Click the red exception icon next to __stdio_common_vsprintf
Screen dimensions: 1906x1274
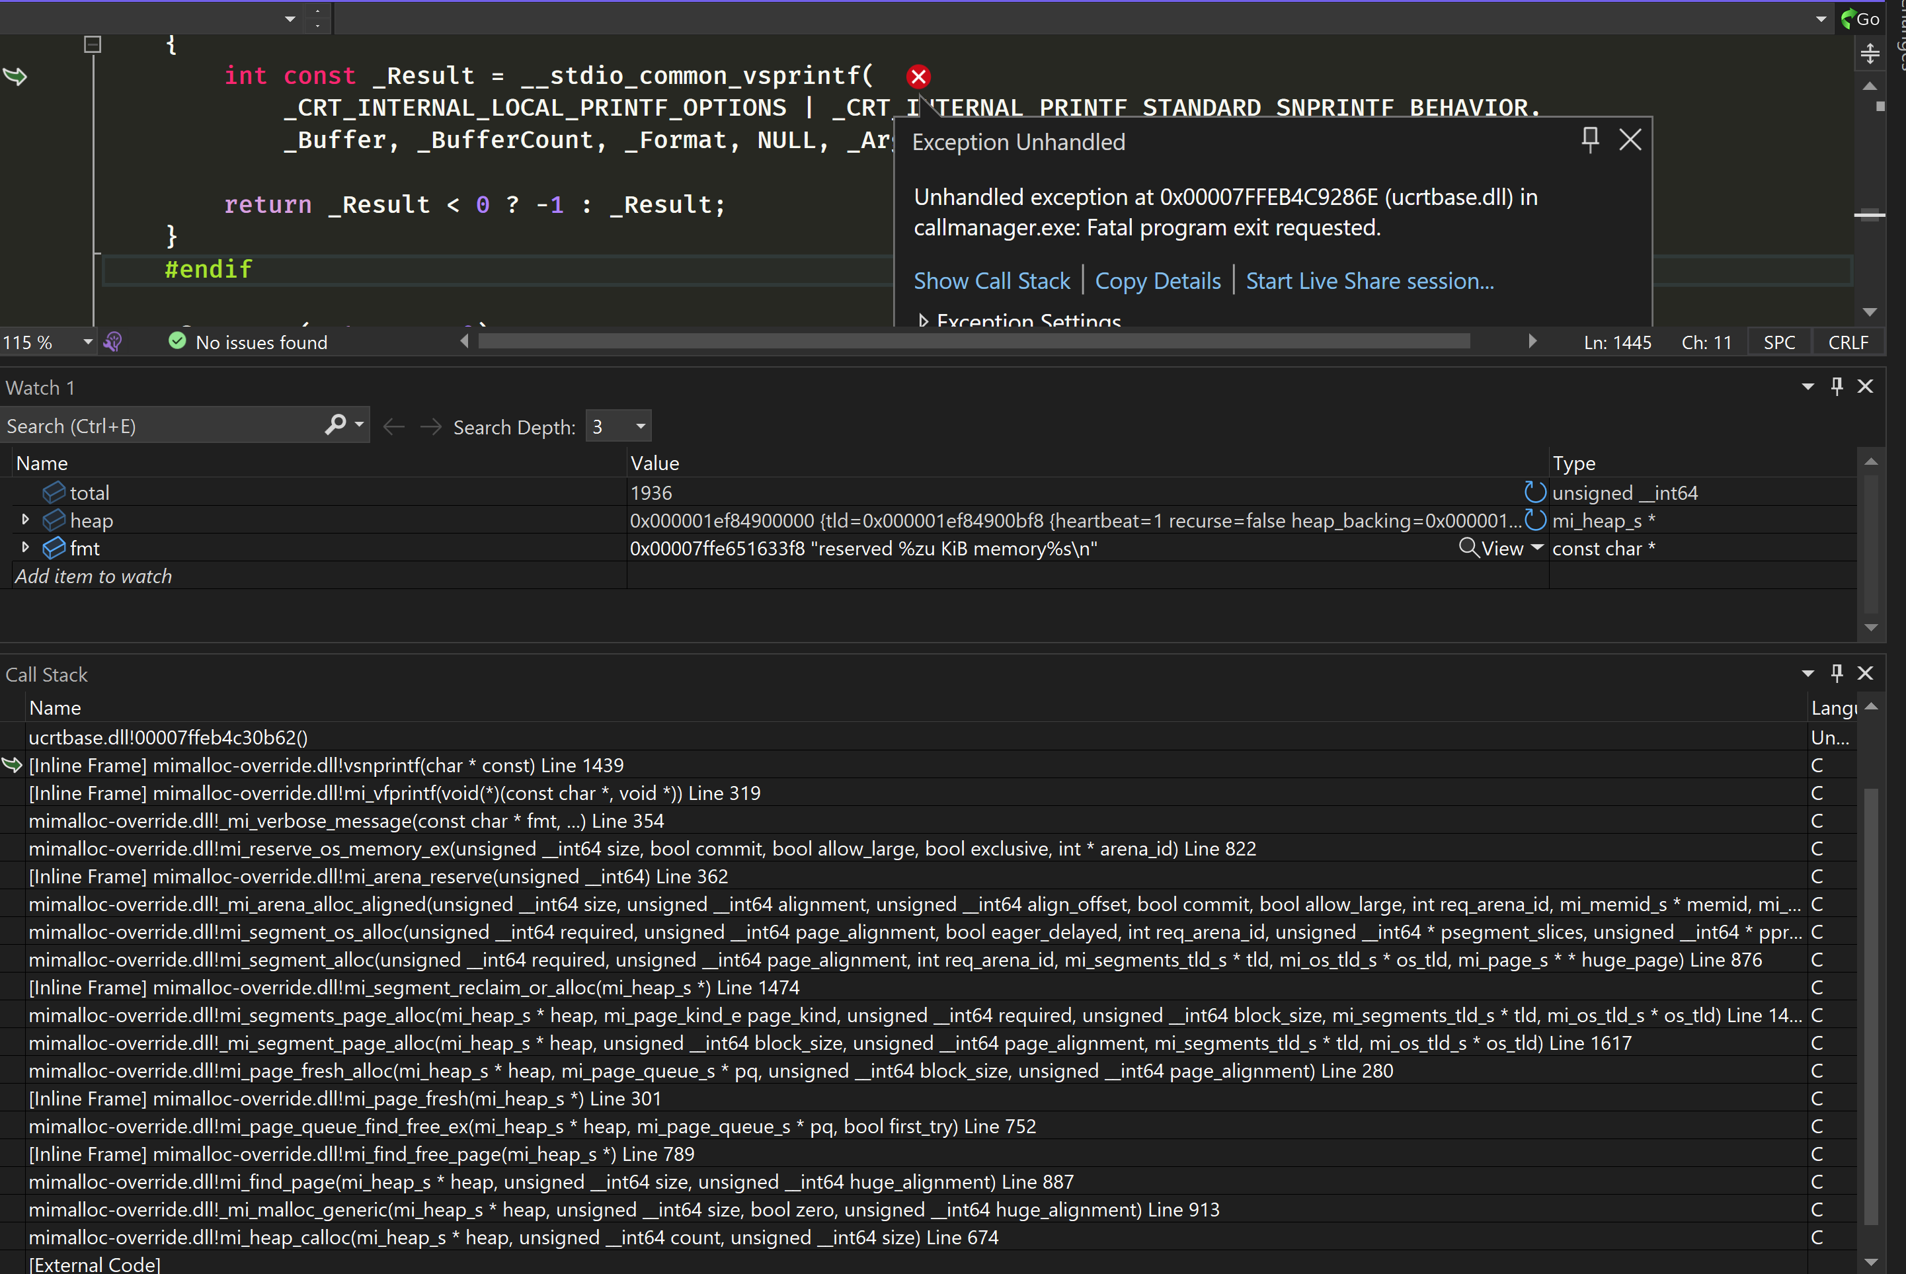(x=918, y=77)
